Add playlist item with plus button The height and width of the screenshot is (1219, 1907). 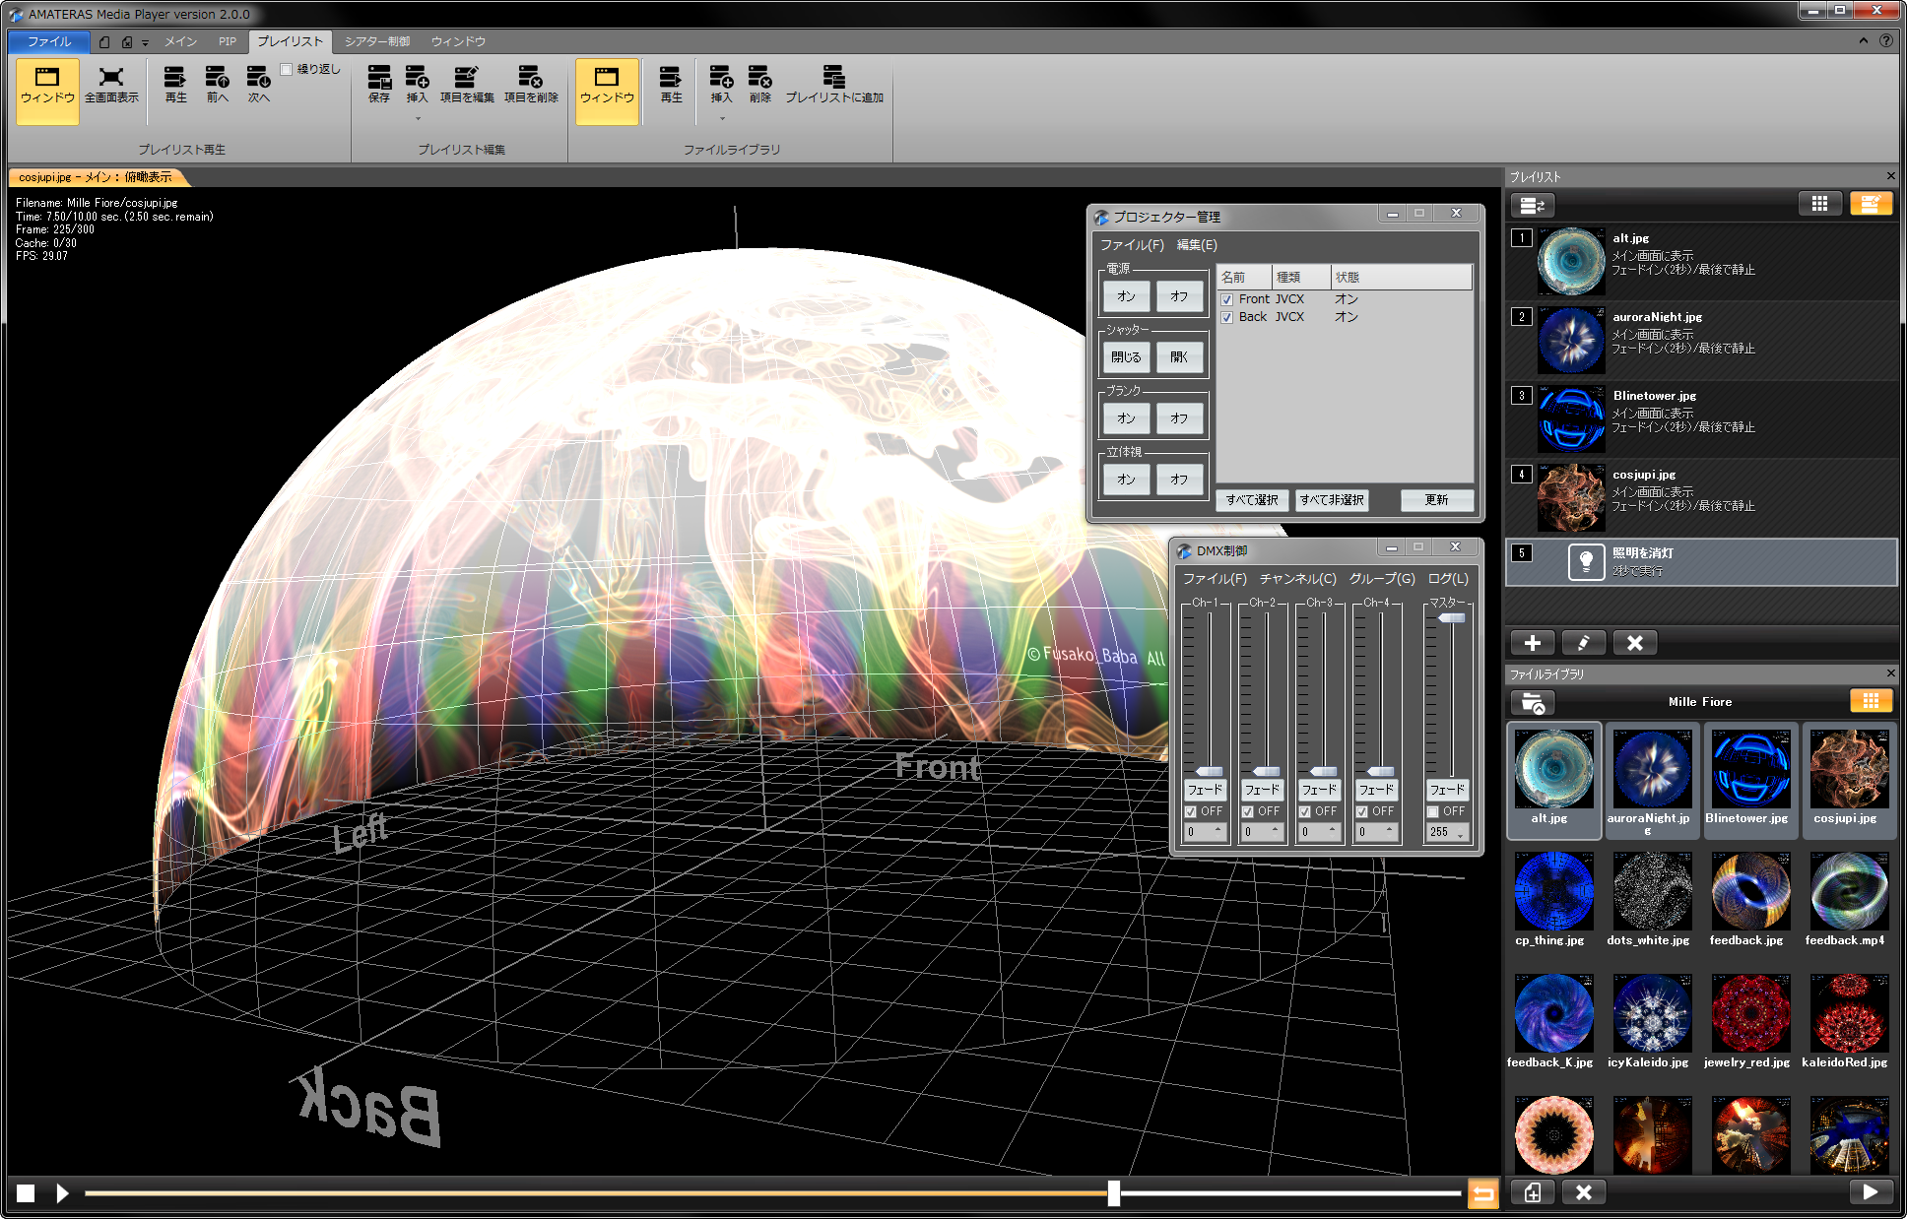point(1533,643)
